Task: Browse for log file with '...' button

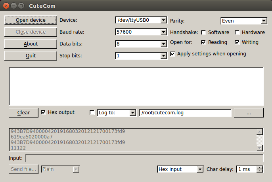Action: (x=249, y=113)
